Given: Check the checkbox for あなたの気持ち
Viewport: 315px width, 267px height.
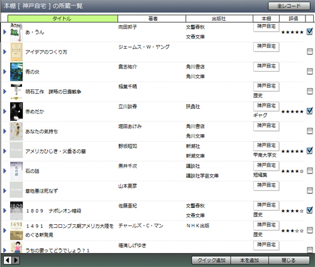Looking at the screenshot, I should coord(310,131).
